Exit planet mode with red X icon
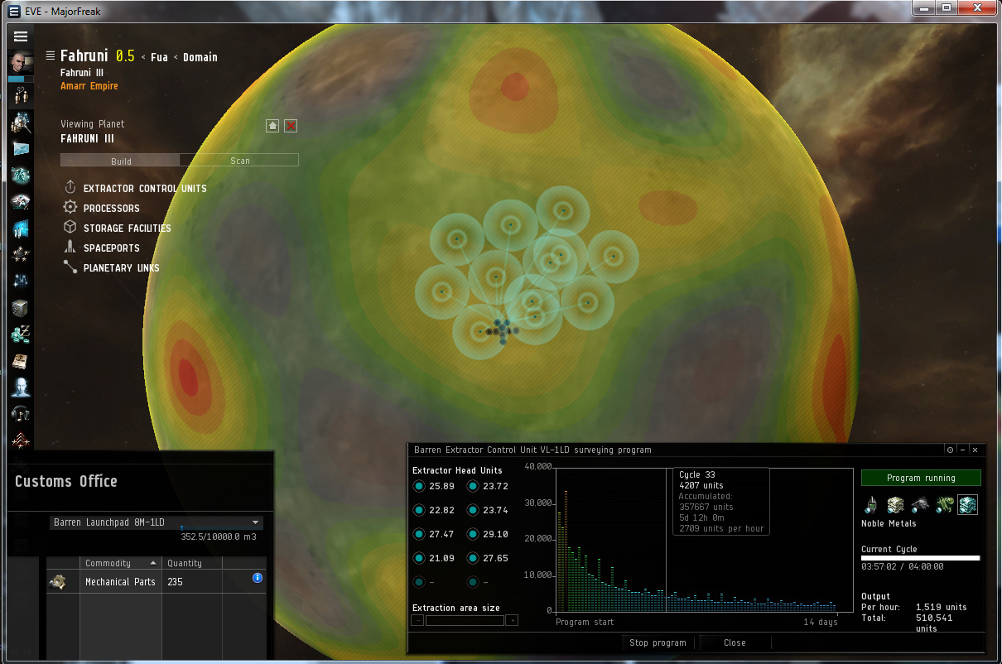1002x664 pixels. coord(291,126)
